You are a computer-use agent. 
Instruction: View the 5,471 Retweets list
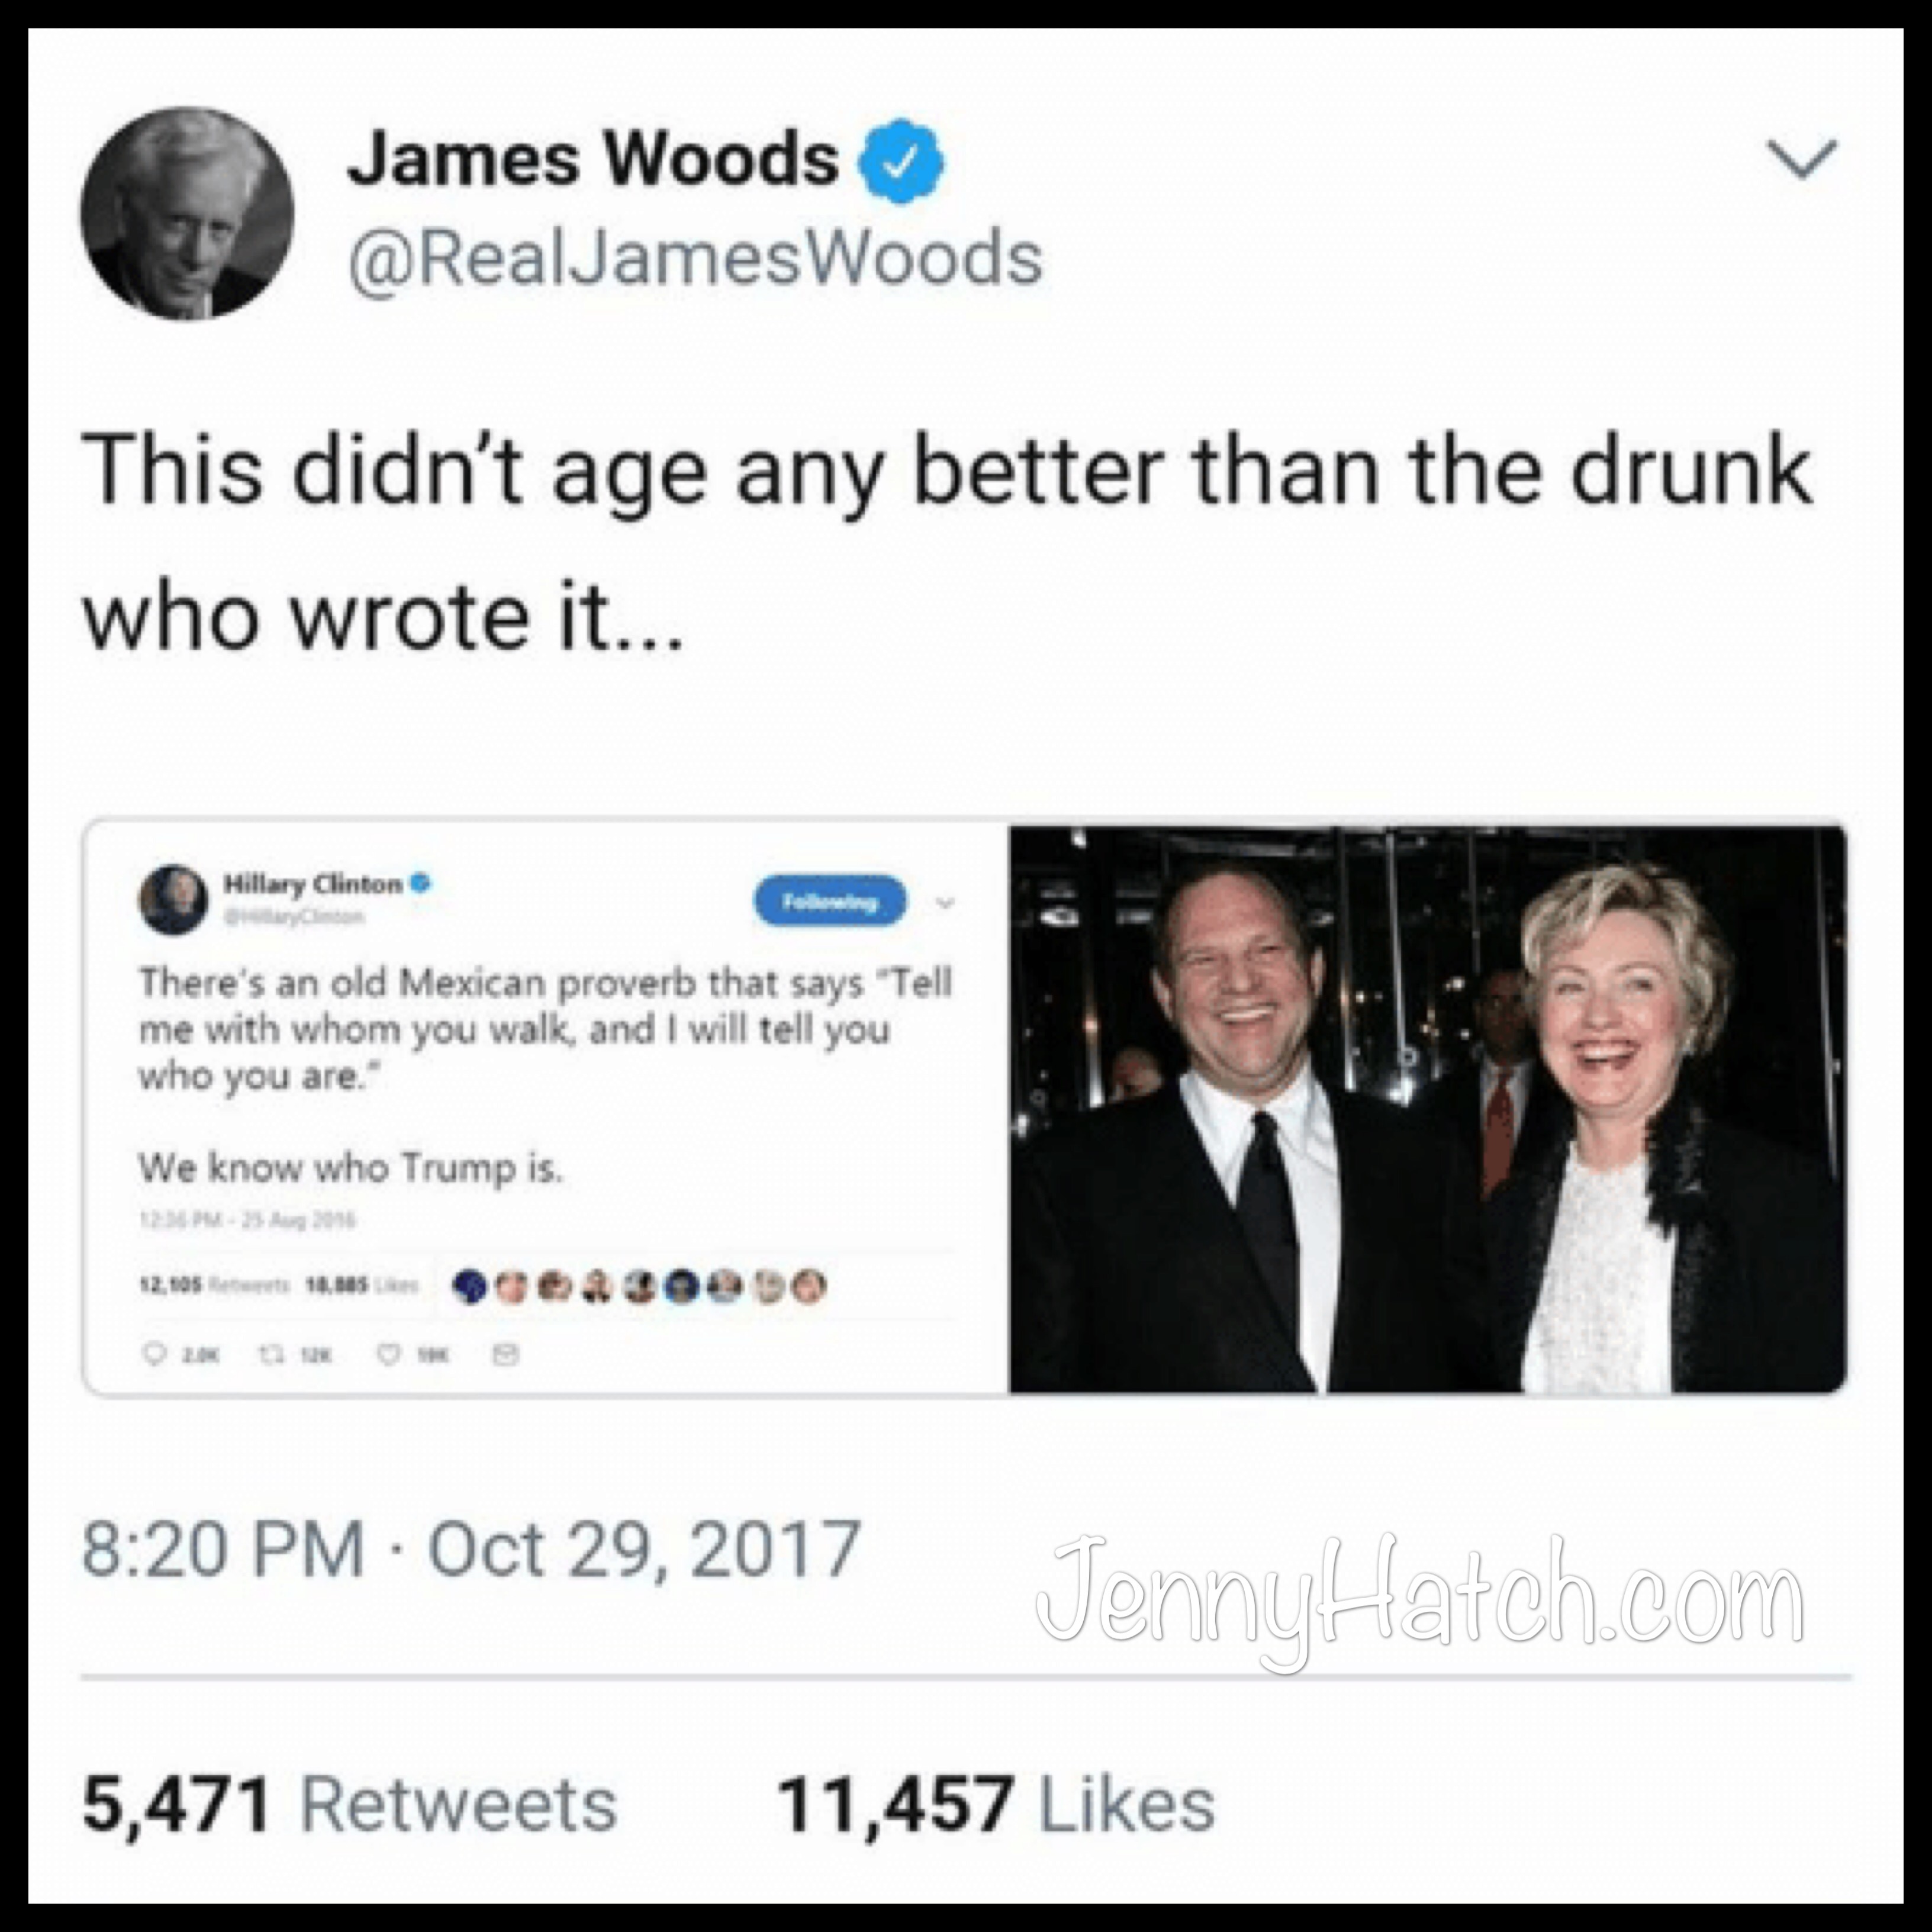click(350, 1806)
